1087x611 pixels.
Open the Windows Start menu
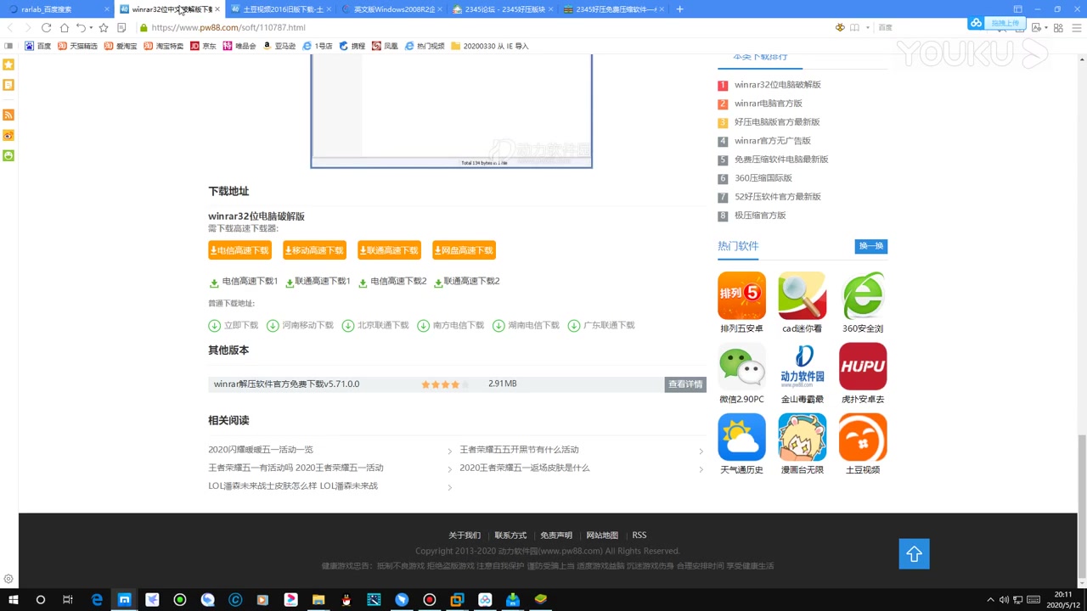point(13,600)
